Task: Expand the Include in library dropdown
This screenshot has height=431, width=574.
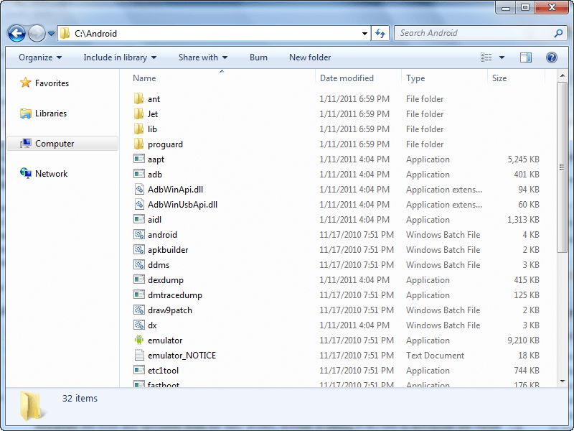Action: [120, 57]
